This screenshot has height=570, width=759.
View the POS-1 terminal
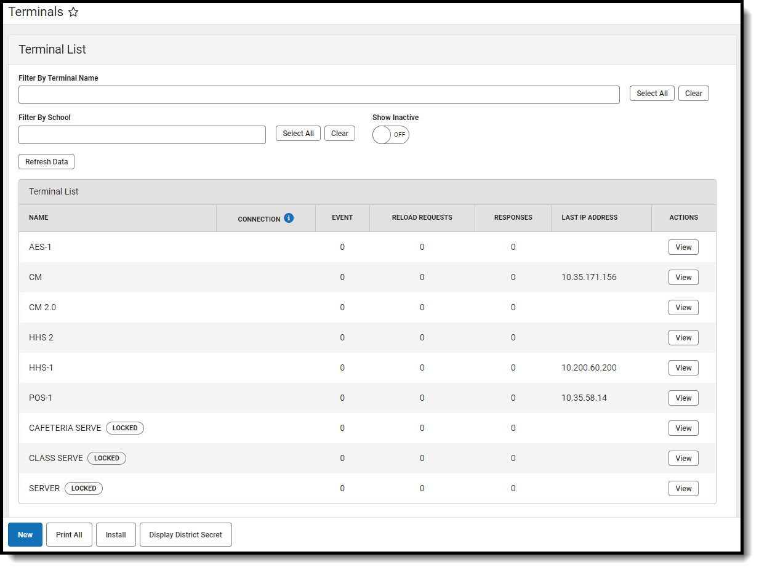point(683,398)
